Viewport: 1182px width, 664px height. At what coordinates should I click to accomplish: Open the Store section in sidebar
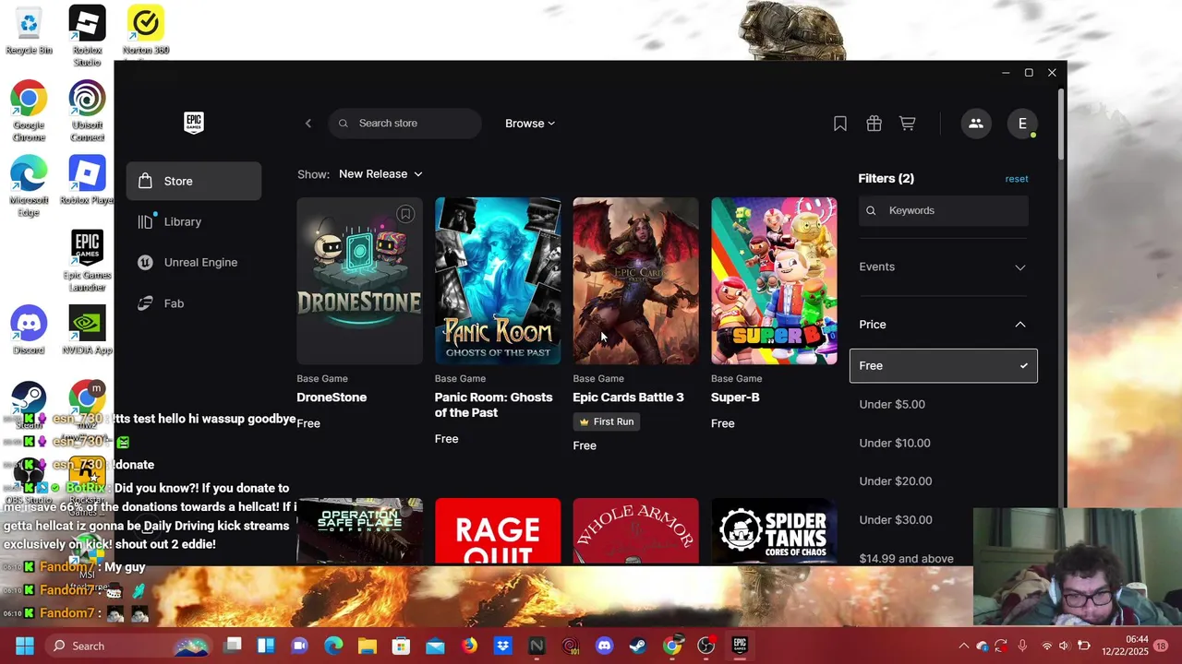(194, 181)
